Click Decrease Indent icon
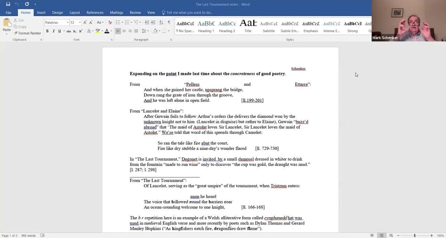Screen dimensions: 446x238 [147, 22]
